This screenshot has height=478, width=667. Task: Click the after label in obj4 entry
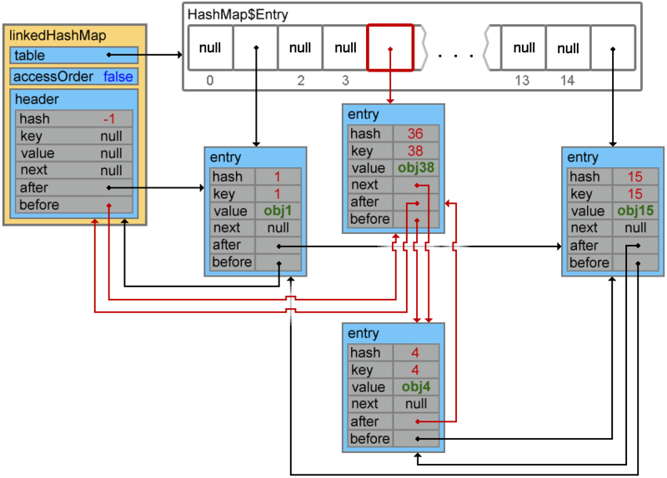click(x=364, y=421)
